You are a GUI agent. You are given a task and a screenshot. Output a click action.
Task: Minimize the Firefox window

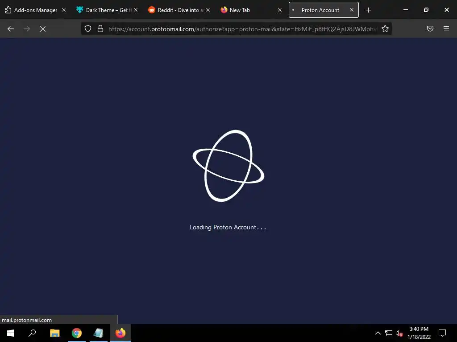click(405, 10)
